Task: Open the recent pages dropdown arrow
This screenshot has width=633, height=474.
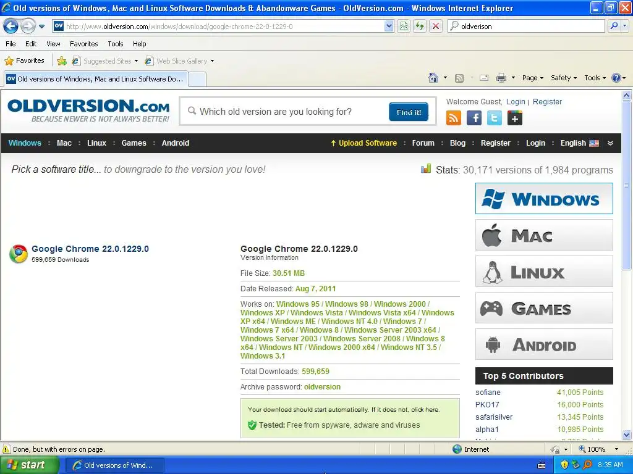Action: tap(41, 27)
